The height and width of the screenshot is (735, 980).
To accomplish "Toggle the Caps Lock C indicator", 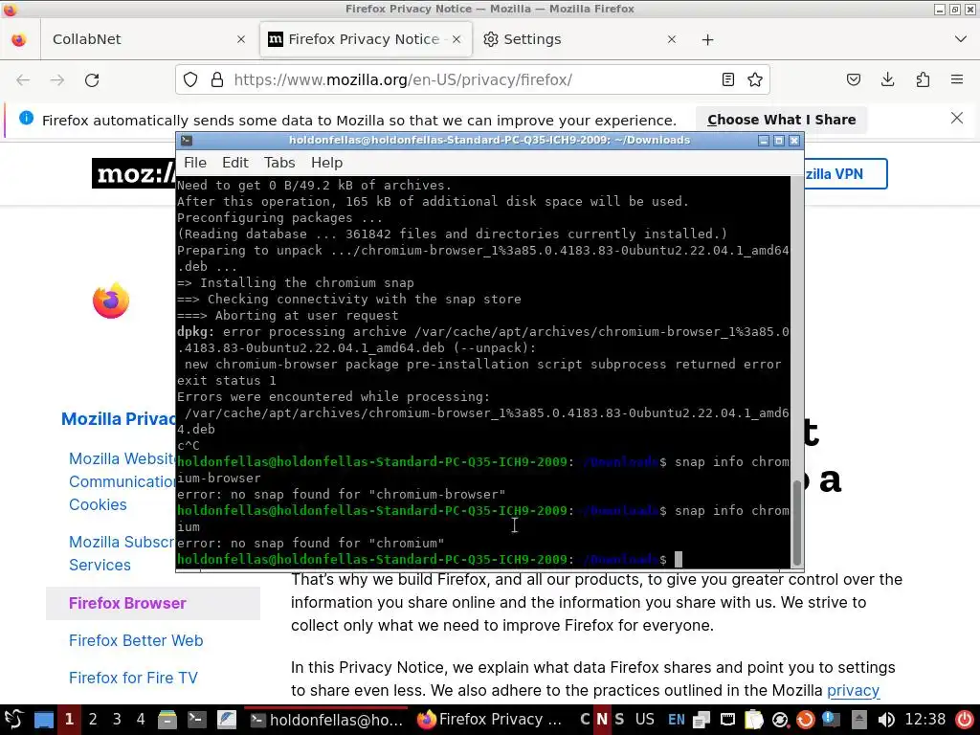I will (585, 720).
